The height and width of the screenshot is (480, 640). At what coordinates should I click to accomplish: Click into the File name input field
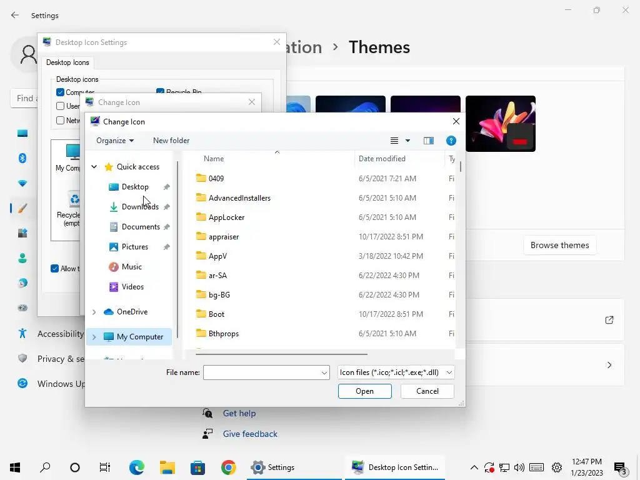[262, 372]
